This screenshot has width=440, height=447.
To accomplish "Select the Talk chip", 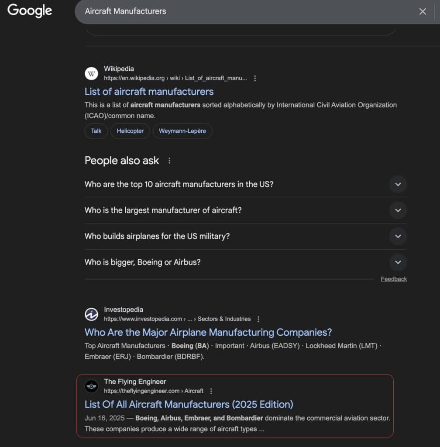I will click(96, 131).
